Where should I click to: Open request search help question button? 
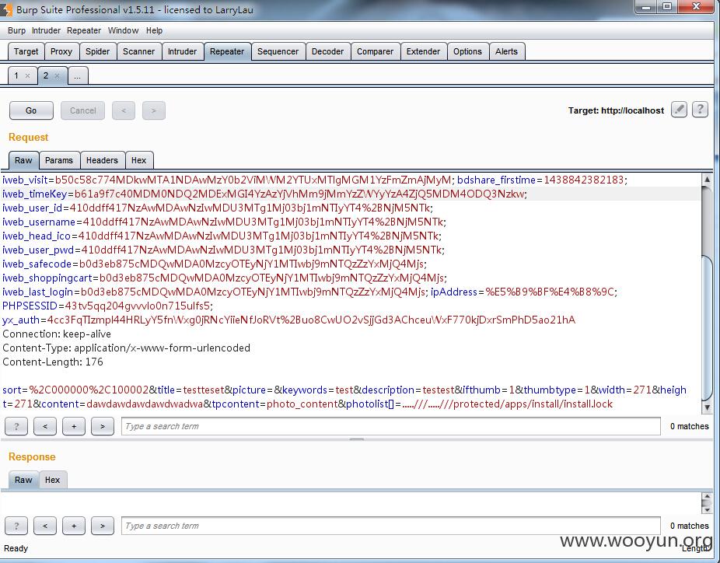(16, 426)
